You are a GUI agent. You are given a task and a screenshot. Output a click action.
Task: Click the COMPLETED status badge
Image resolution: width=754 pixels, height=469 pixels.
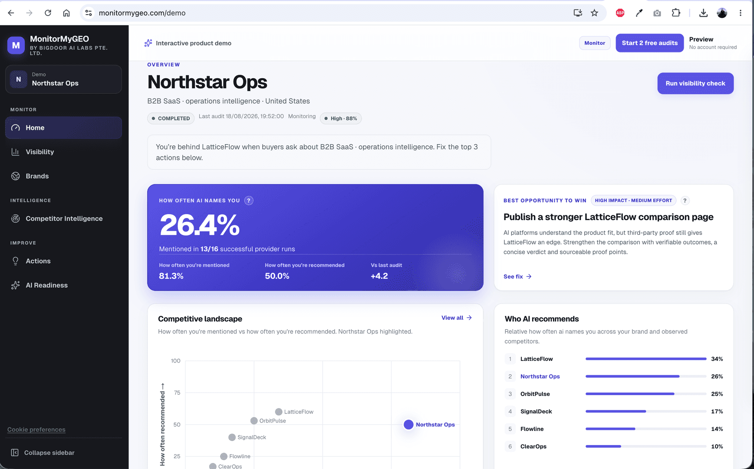pyautogui.click(x=171, y=119)
